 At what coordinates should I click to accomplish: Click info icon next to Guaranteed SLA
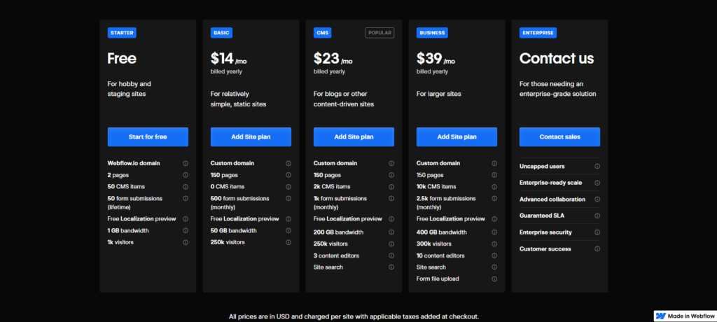[x=597, y=216]
